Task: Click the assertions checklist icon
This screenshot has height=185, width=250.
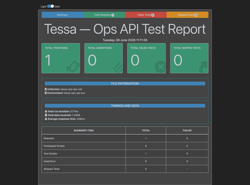Action: (x=117, y=67)
